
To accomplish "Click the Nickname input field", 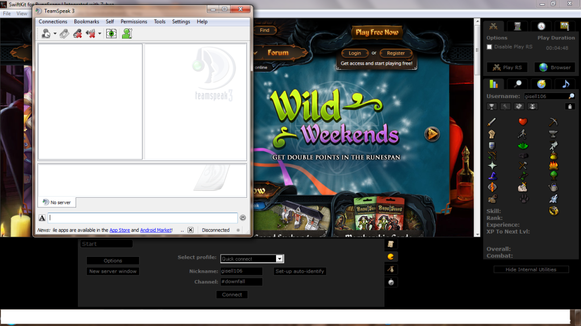I will pos(241,271).
